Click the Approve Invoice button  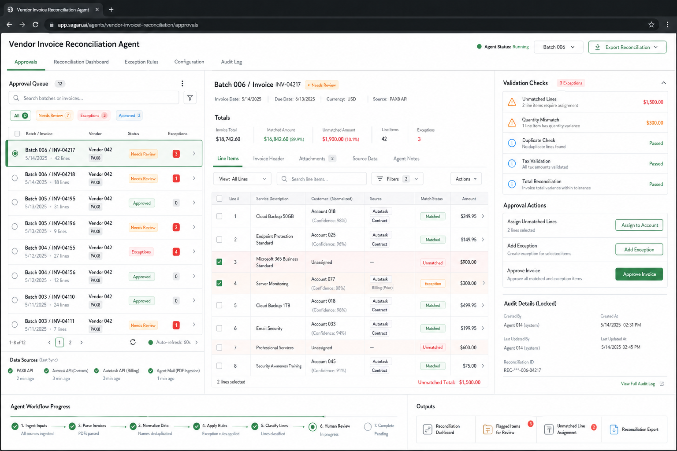pos(639,274)
